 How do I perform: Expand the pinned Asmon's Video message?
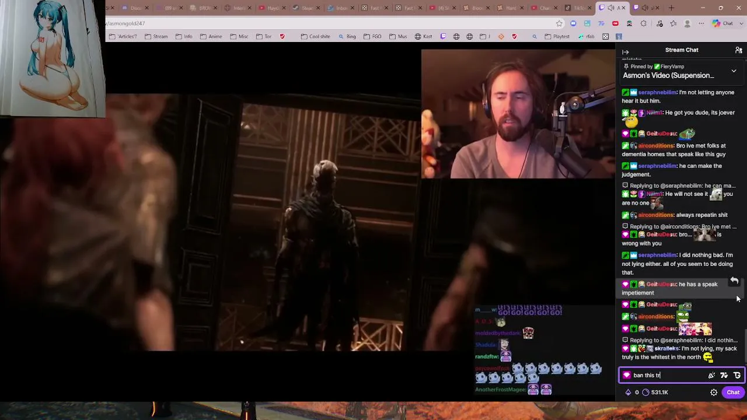734,71
